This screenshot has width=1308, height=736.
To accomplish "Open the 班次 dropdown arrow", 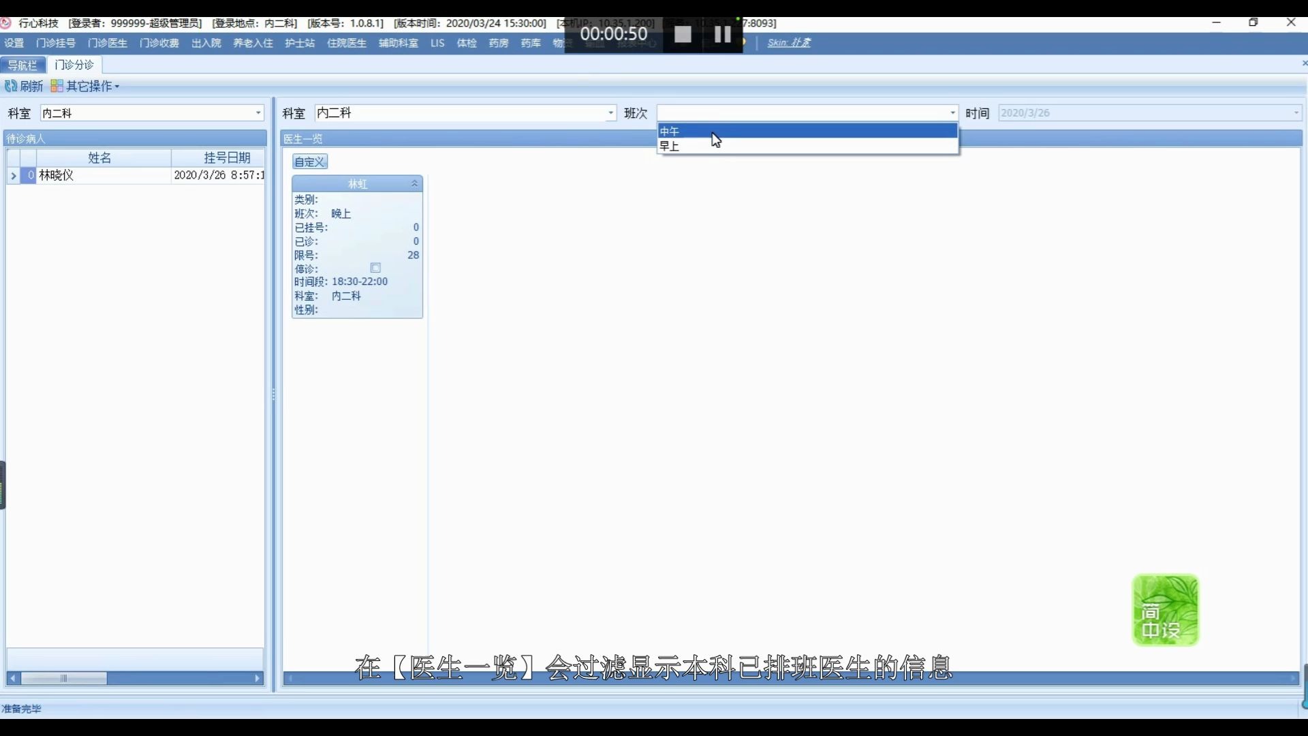I will tap(952, 113).
